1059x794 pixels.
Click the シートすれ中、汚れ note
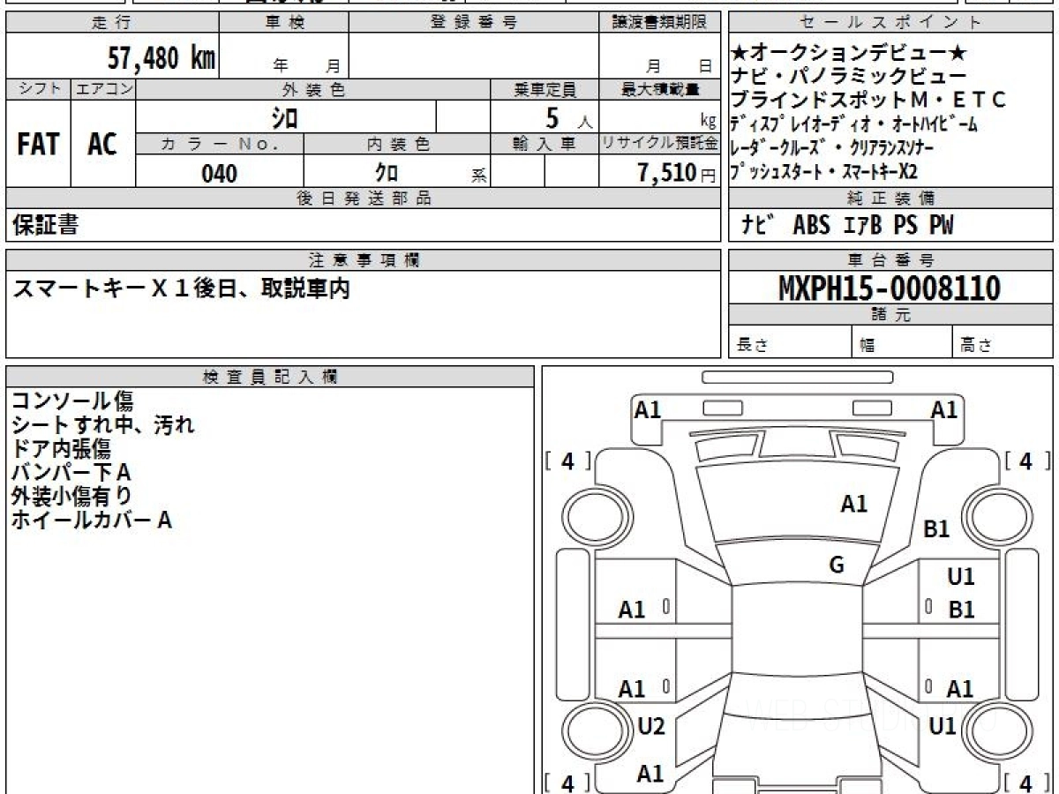pyautogui.click(x=102, y=425)
